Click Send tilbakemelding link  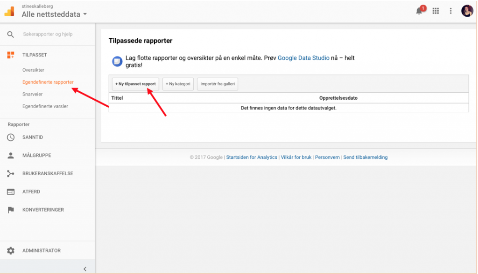366,158
